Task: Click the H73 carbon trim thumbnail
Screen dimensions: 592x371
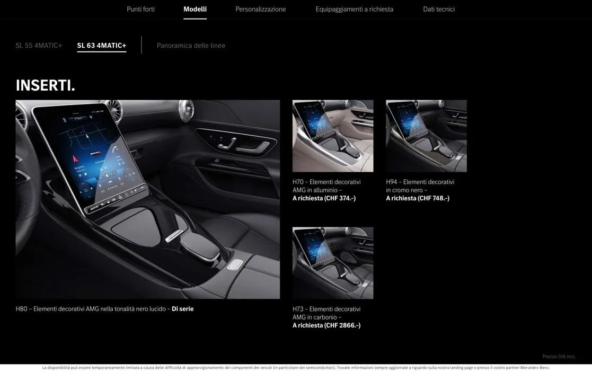Action: pyautogui.click(x=333, y=262)
